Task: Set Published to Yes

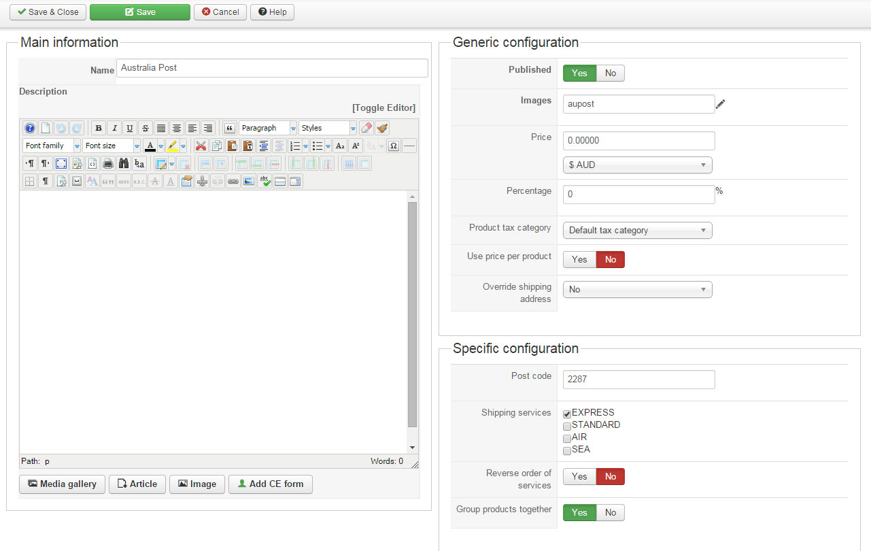Action: [x=579, y=73]
